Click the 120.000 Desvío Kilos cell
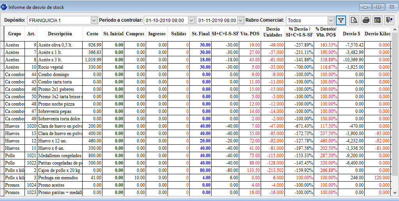 [x=378, y=178]
